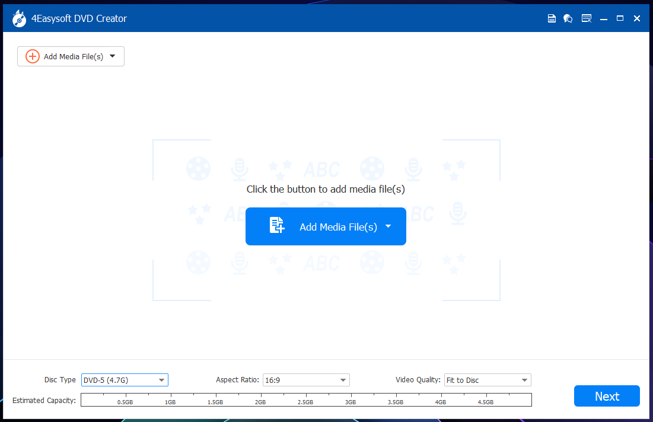Click top-left Add Media File(s) button
Image resolution: width=653 pixels, height=422 pixels.
71,56
